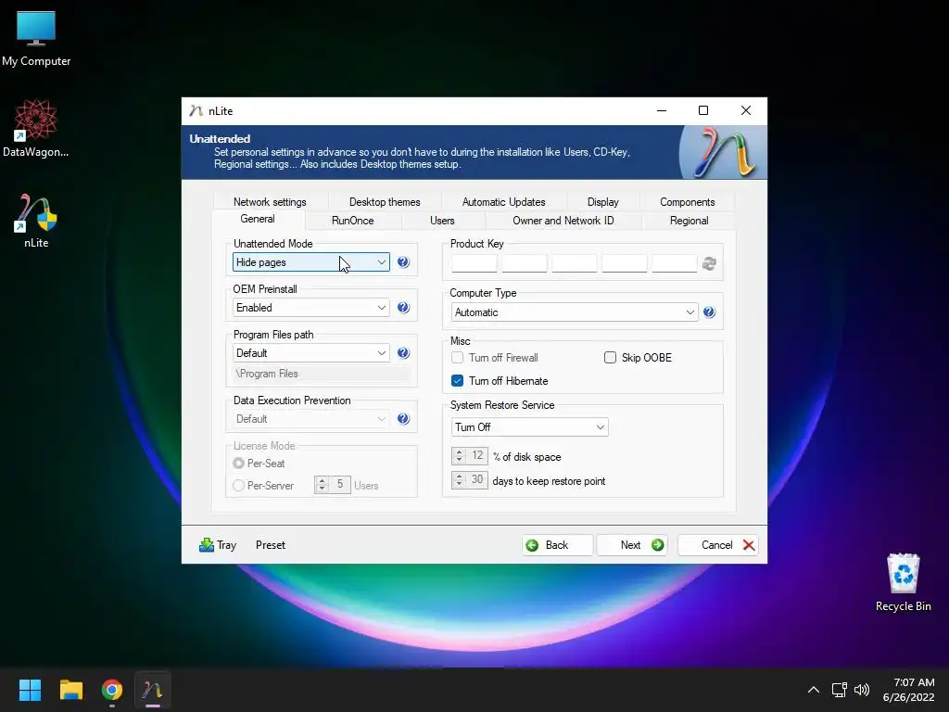Select the DataWagon desktop shortcut
Screen dimensions: 949x712
click(36, 129)
